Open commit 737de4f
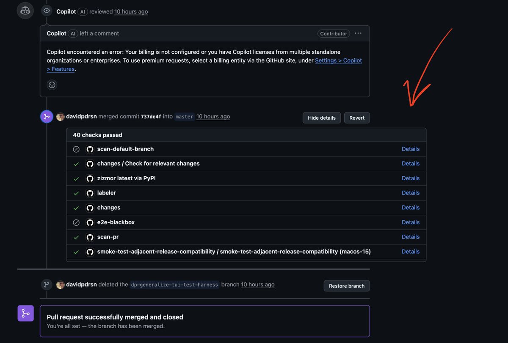Image resolution: width=508 pixels, height=343 pixels. 151,117
